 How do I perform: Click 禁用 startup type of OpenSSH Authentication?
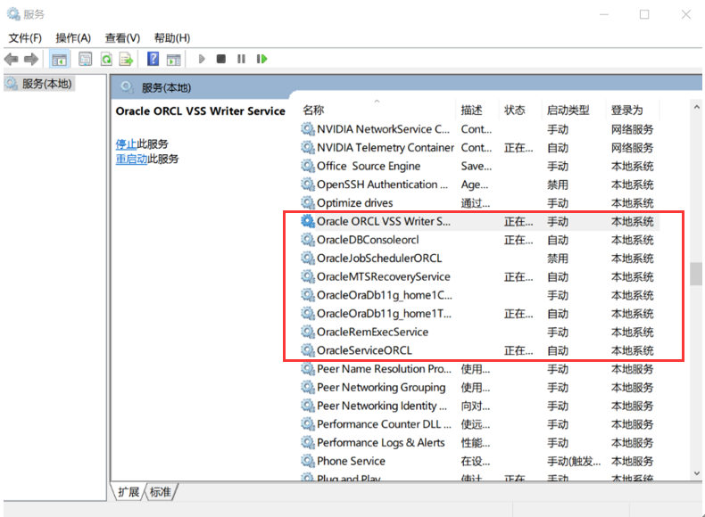[x=558, y=185]
